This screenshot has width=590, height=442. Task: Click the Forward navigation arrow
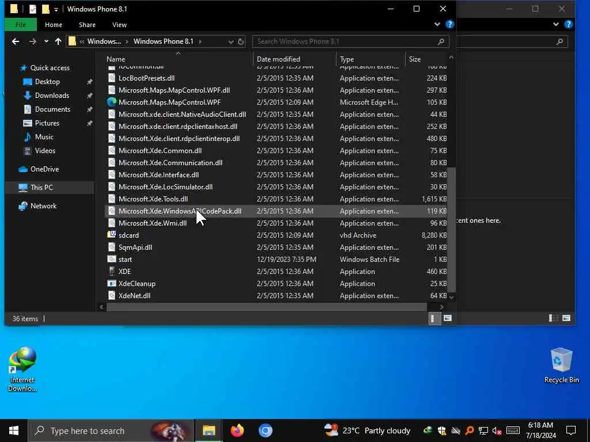click(x=33, y=41)
